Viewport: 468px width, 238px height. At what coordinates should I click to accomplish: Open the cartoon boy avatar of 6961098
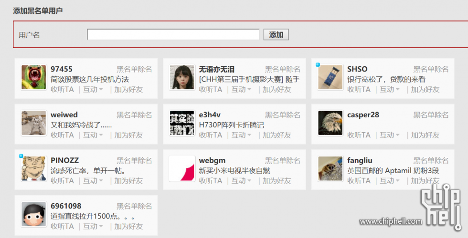click(x=34, y=214)
